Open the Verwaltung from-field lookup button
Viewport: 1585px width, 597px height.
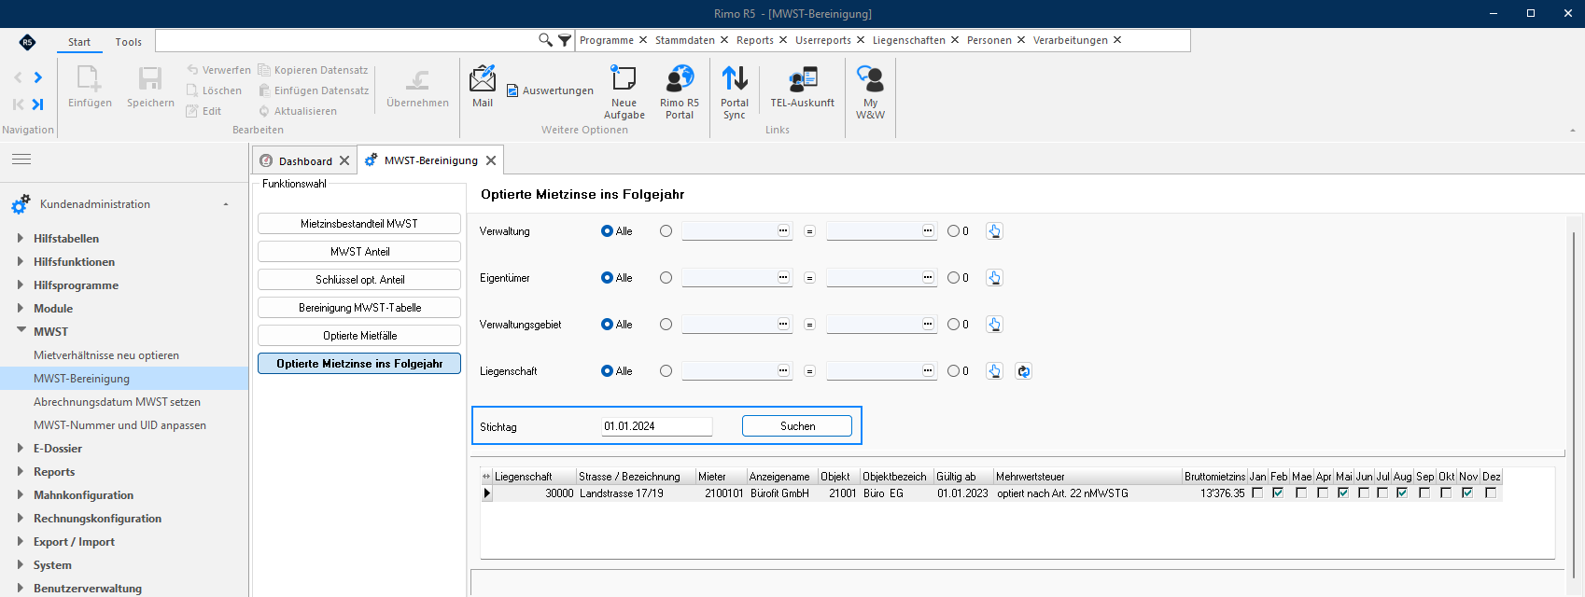tap(783, 230)
